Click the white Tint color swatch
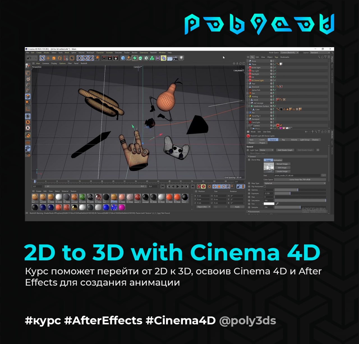This screenshot has height=344, width=359. point(269,204)
